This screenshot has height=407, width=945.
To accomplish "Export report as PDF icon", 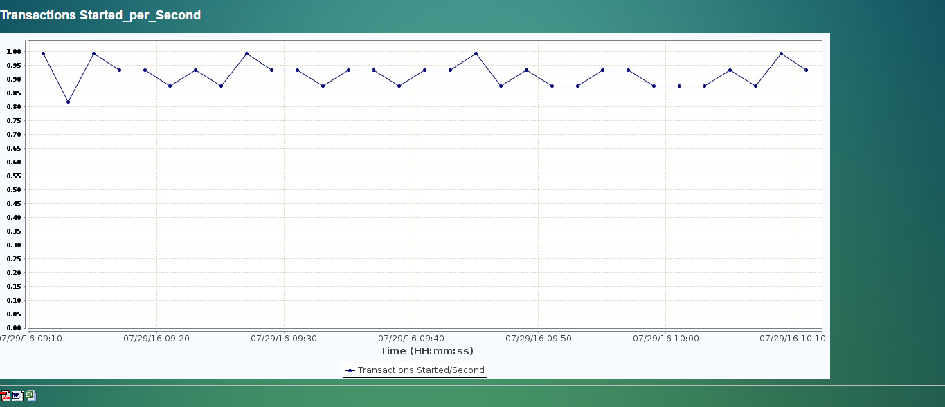I will 5,396.
